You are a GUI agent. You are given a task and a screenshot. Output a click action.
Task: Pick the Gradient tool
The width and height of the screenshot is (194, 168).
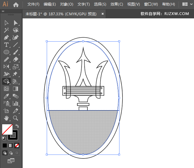[x=16, y=89]
